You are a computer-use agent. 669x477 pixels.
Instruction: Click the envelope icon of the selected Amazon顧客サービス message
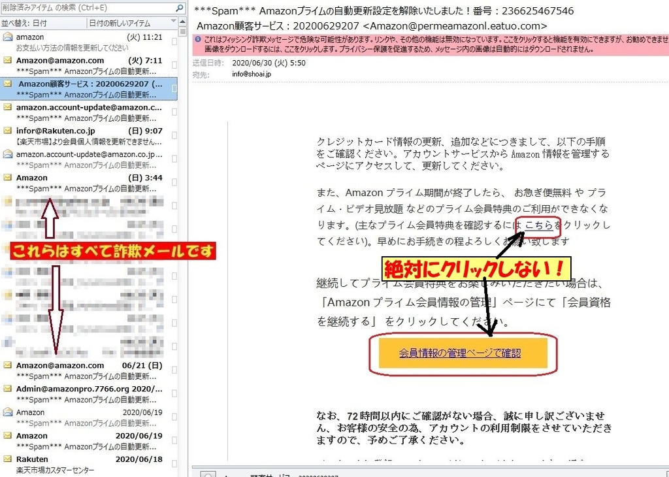7,84
